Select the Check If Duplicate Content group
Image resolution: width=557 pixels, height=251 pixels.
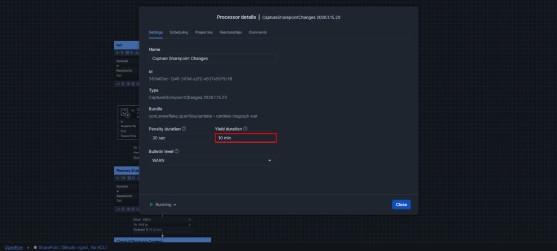tap(162, 240)
